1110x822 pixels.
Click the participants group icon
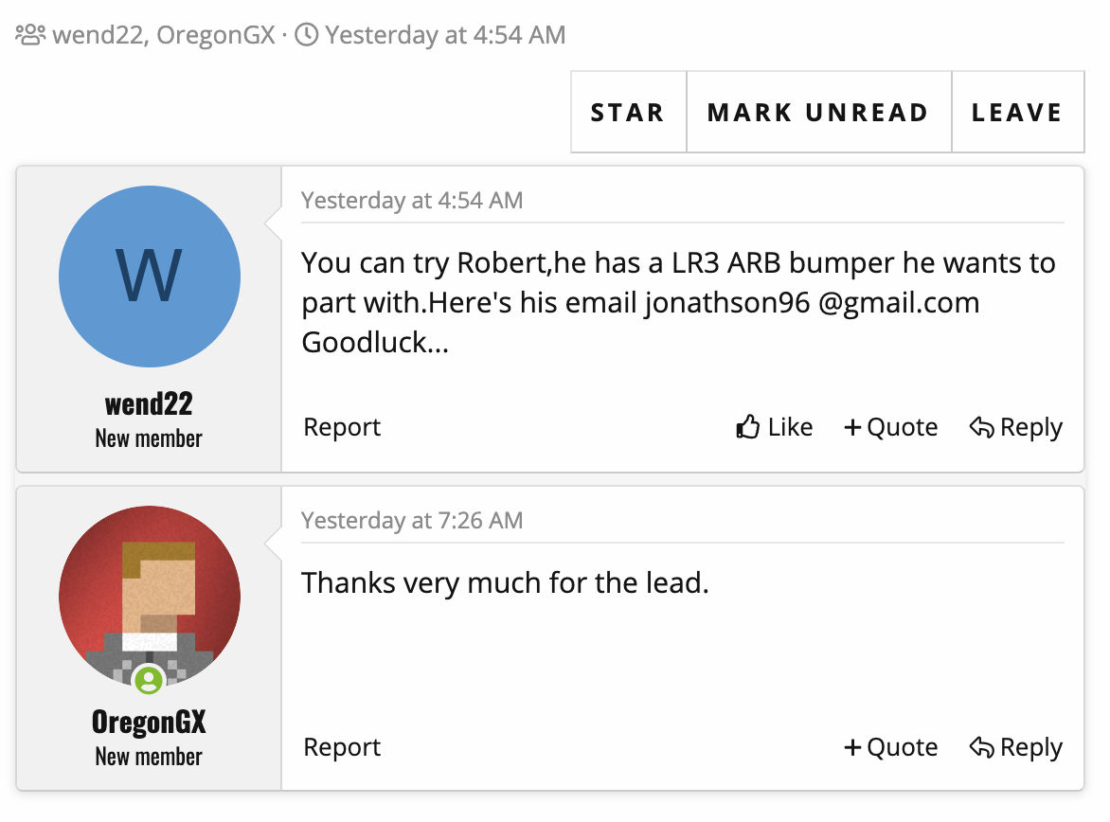pyautogui.click(x=30, y=36)
